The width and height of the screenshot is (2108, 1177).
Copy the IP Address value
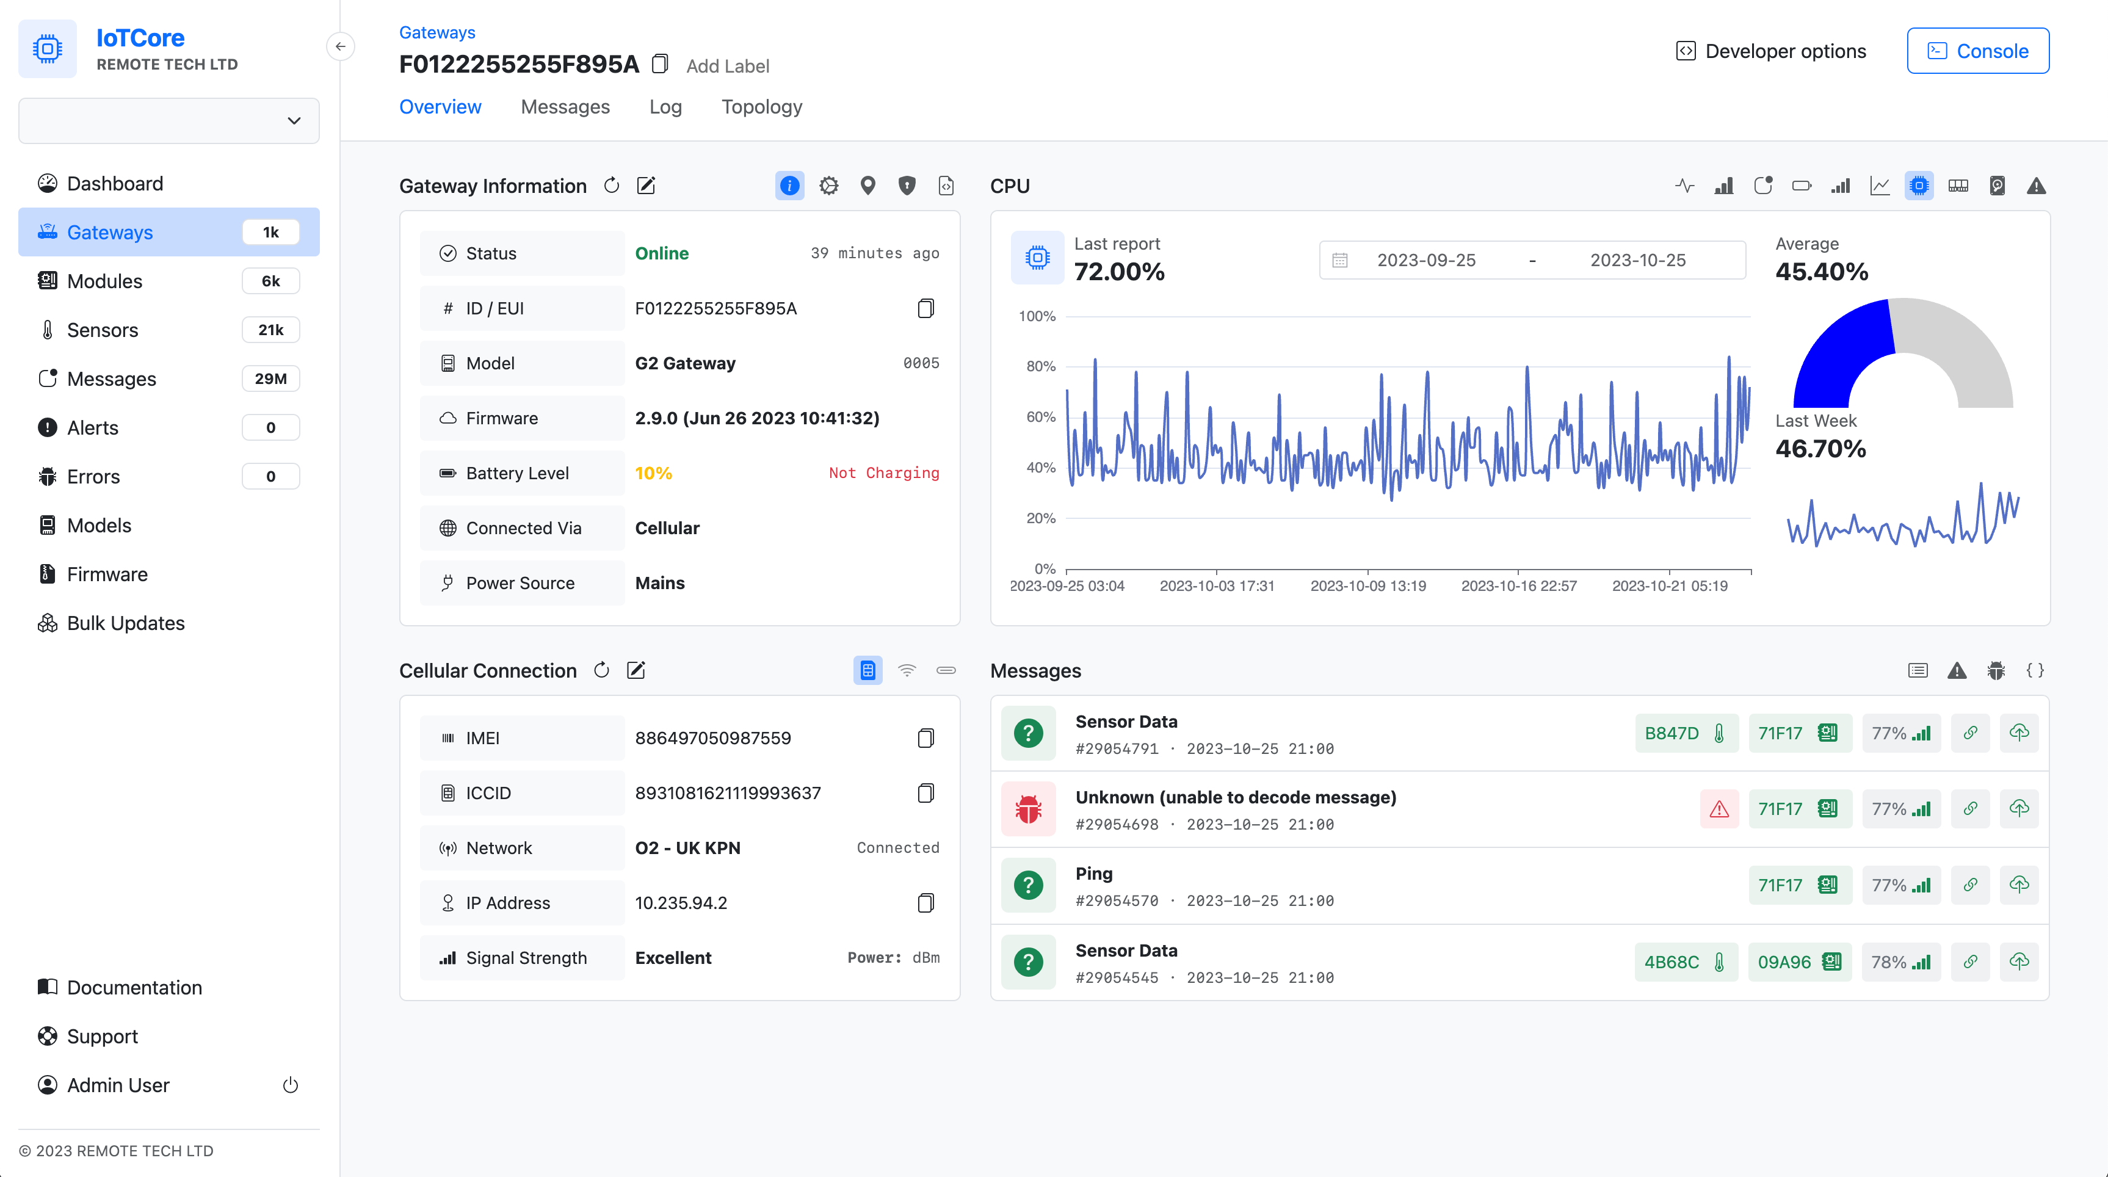point(925,903)
